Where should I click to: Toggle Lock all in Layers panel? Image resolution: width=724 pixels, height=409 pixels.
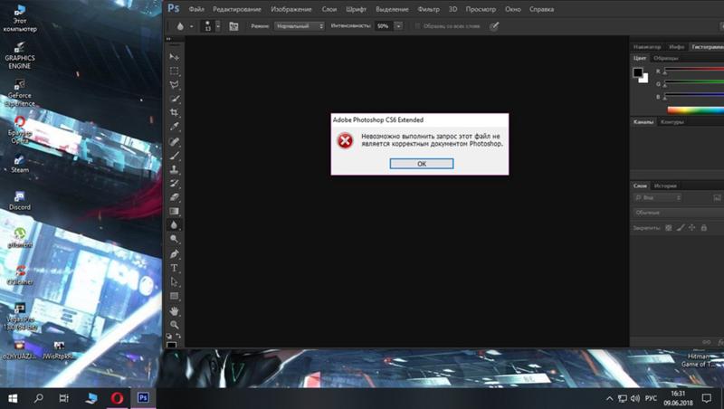click(x=704, y=228)
